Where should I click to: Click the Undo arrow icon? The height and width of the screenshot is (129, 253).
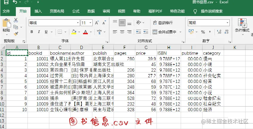[15, 2]
